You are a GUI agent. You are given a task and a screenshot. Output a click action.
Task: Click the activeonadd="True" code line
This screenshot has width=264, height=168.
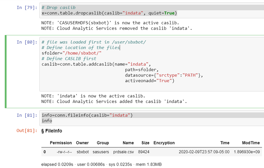[x=150, y=81]
